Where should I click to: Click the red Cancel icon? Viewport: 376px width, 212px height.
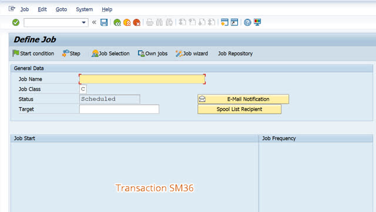tap(137, 22)
